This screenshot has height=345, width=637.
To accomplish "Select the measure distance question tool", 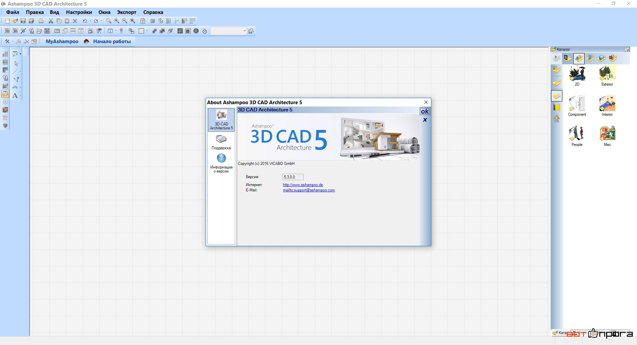I will [x=16, y=79].
